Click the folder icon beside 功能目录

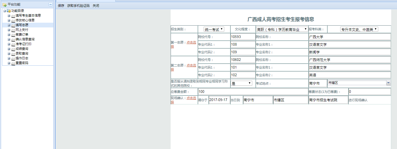9,11
